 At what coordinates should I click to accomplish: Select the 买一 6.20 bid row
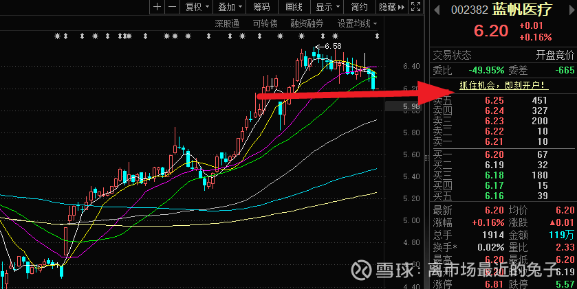click(503, 154)
